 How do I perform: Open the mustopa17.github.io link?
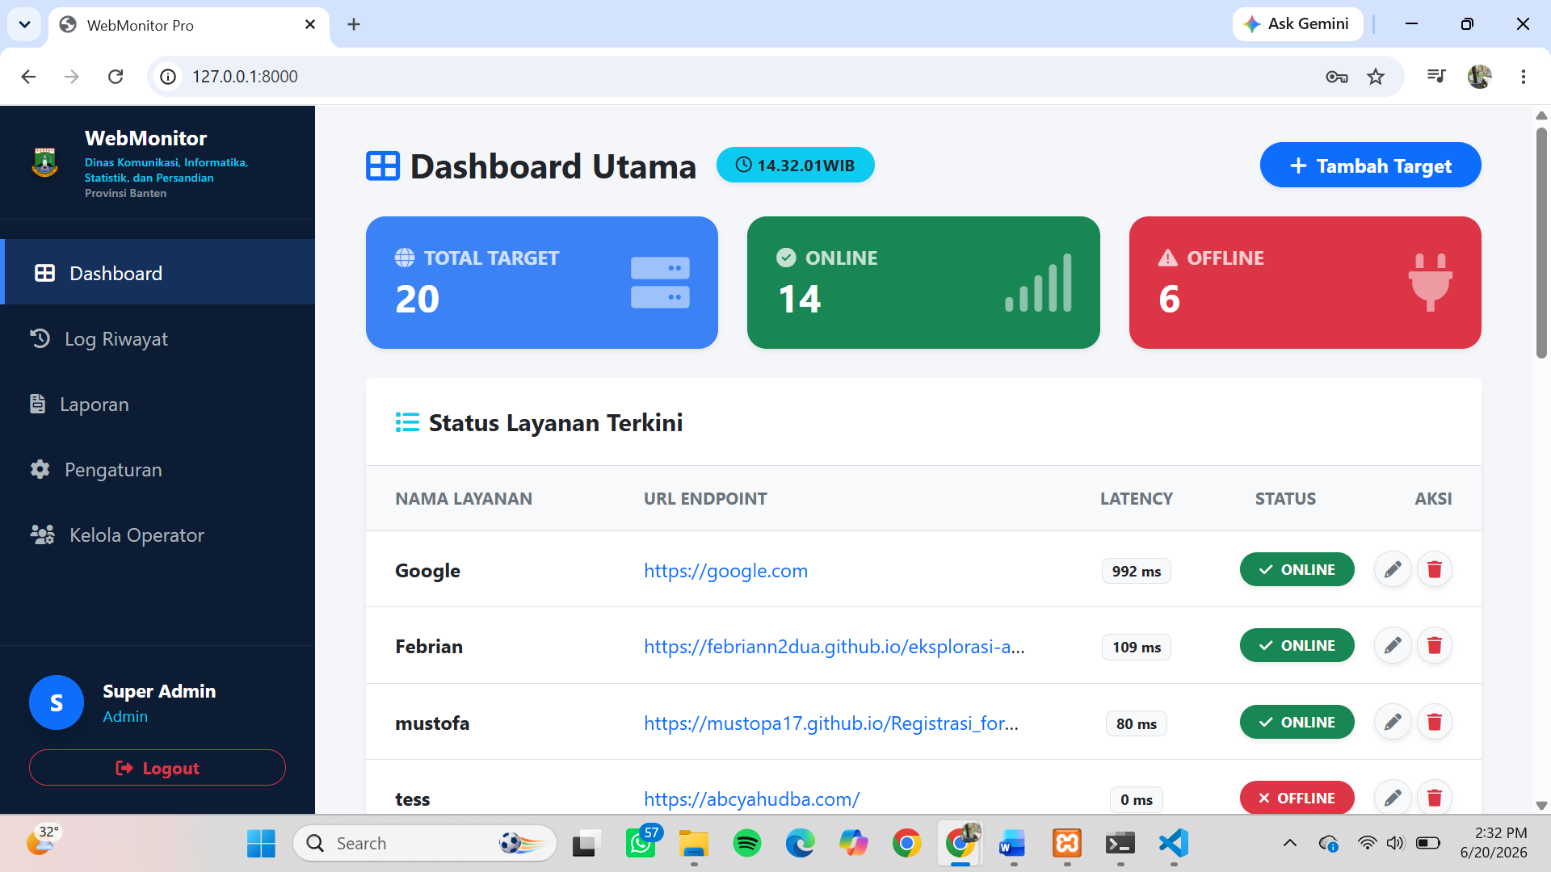pyautogui.click(x=830, y=723)
